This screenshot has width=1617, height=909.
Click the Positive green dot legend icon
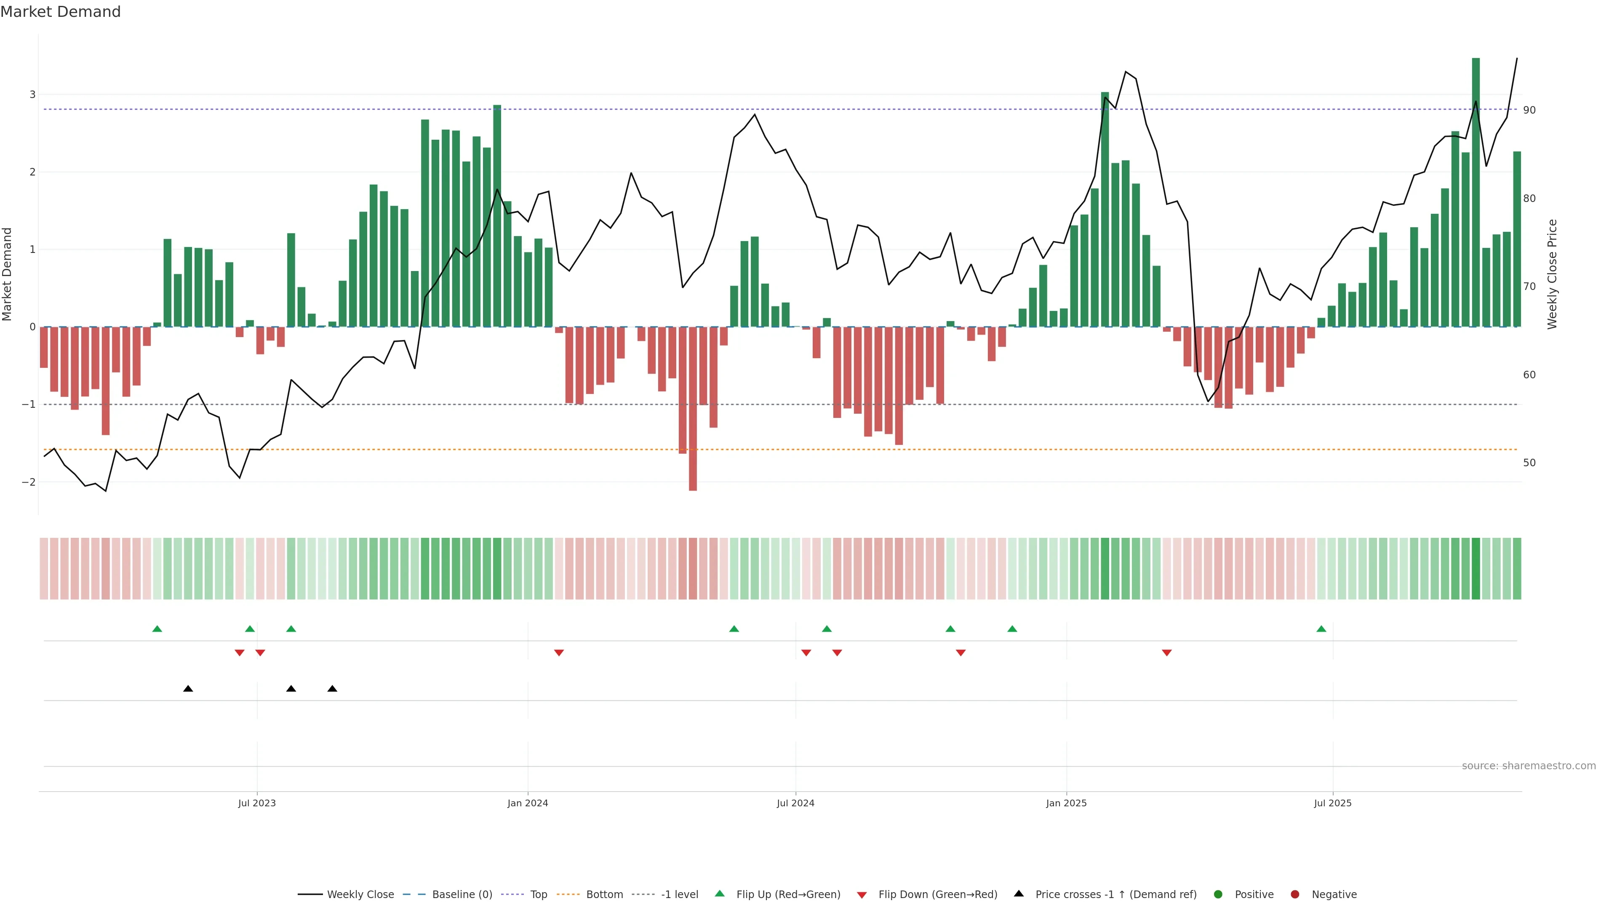tap(1218, 895)
